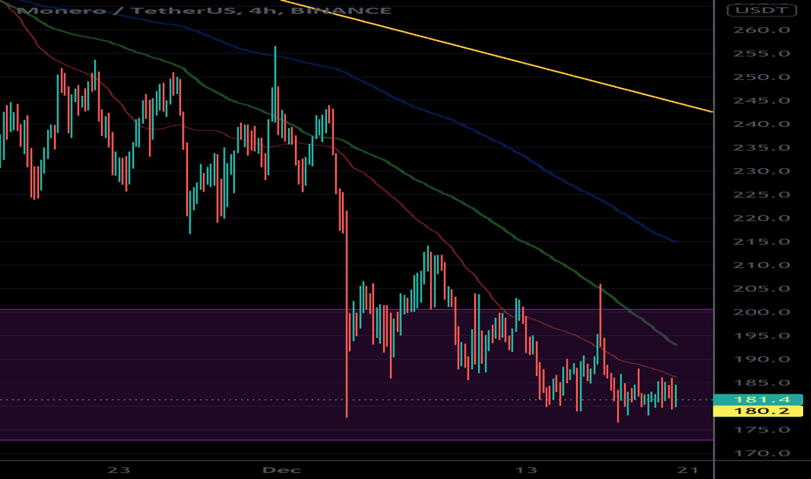Screen dimensions: 811x479
Task: Select the 13 date label on time axis
Action: (526, 470)
